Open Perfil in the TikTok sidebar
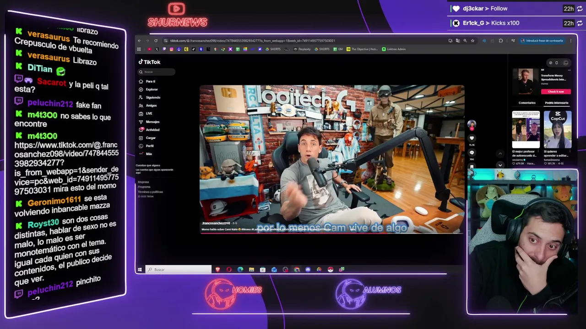 (x=146, y=146)
